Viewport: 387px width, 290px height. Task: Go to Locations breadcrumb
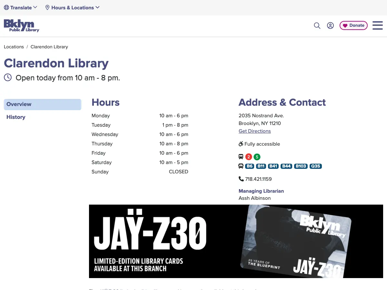click(14, 47)
